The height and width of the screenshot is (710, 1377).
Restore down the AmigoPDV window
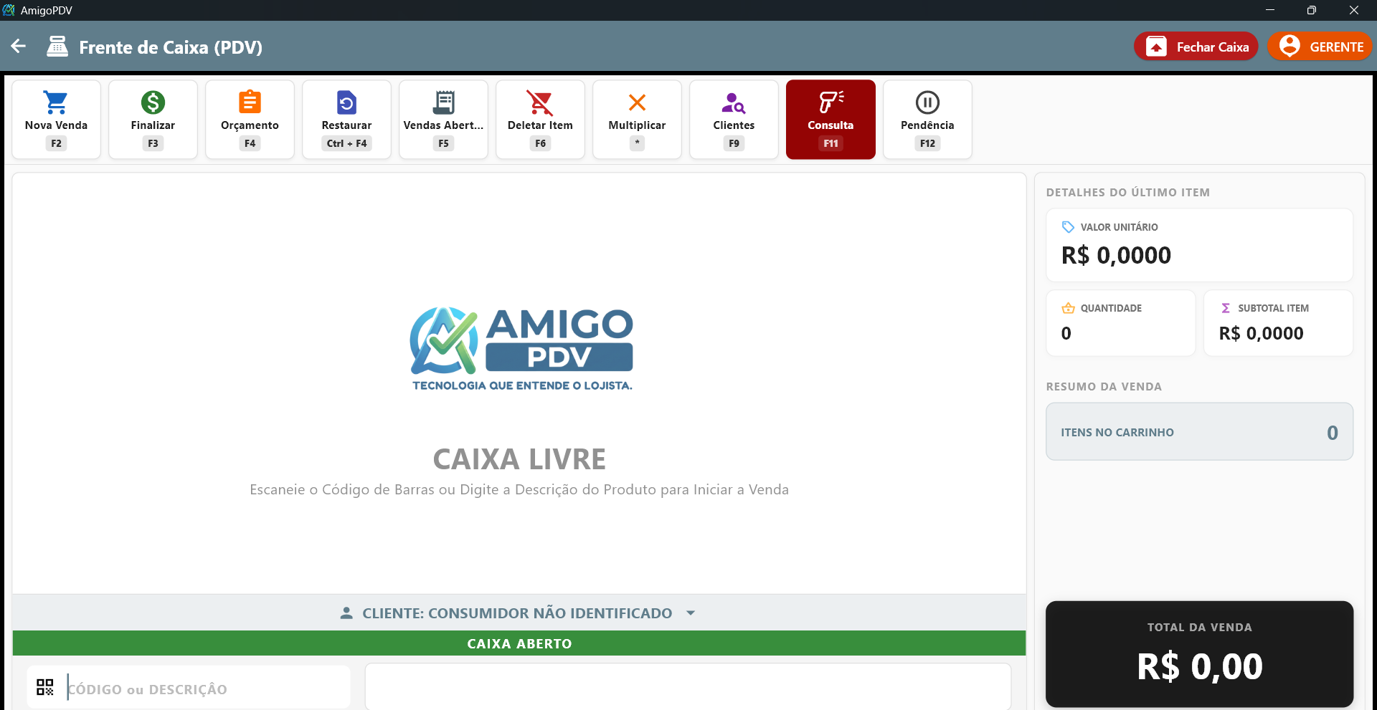(1311, 10)
